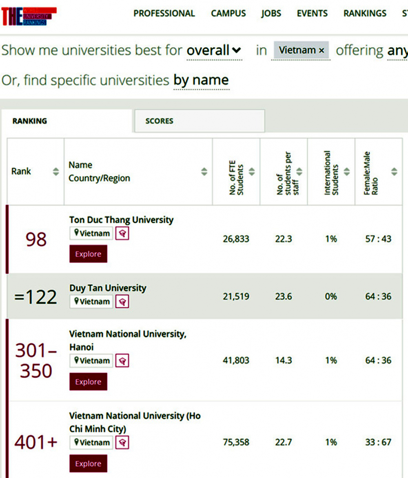This screenshot has height=478, width=408.
Task: Sort by International Students arrows
Action: [x=347, y=171]
